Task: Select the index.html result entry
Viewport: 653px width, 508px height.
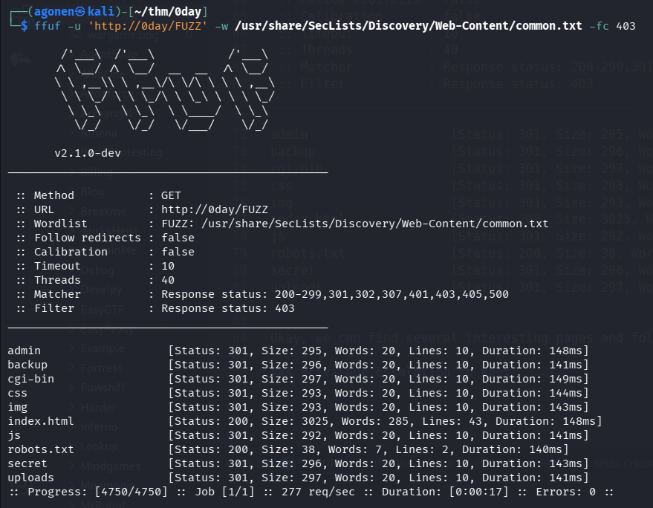Action: click(x=40, y=421)
